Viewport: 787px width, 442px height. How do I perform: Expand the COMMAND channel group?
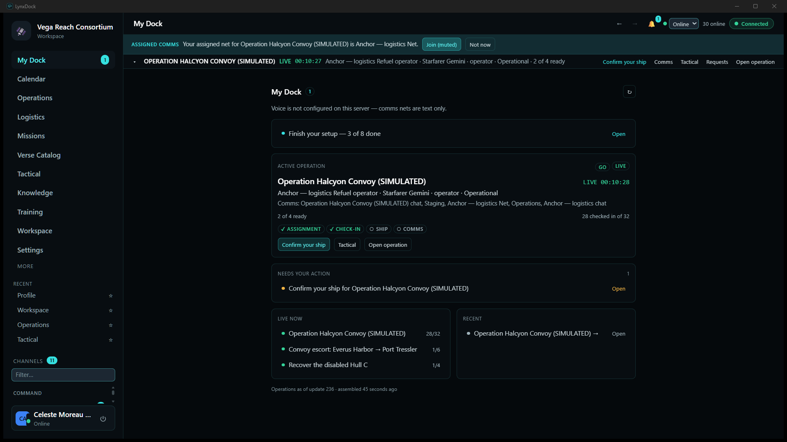click(27, 393)
